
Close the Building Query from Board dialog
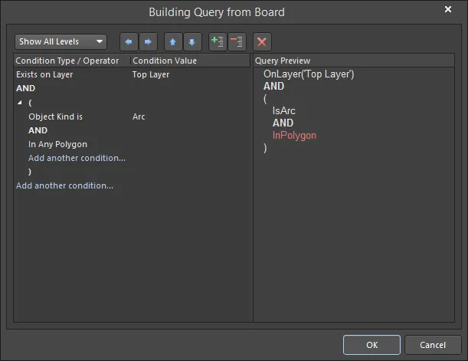coord(448,9)
